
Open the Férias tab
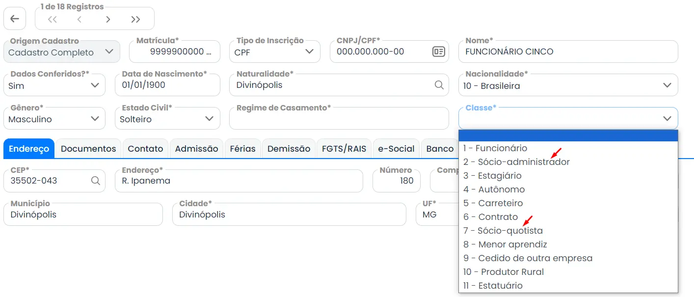tap(242, 149)
